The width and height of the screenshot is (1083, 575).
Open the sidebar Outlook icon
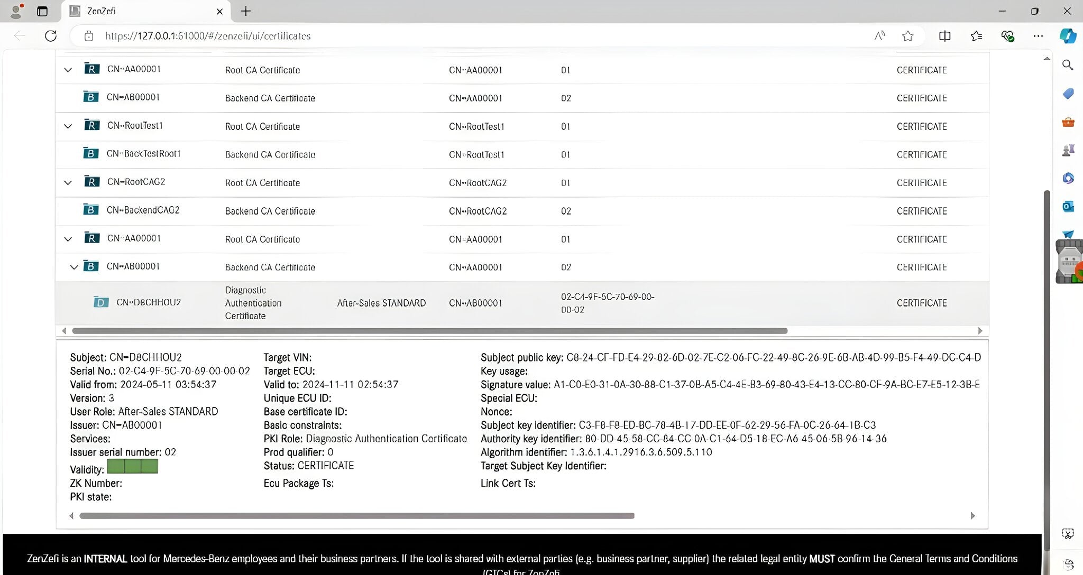tap(1068, 207)
